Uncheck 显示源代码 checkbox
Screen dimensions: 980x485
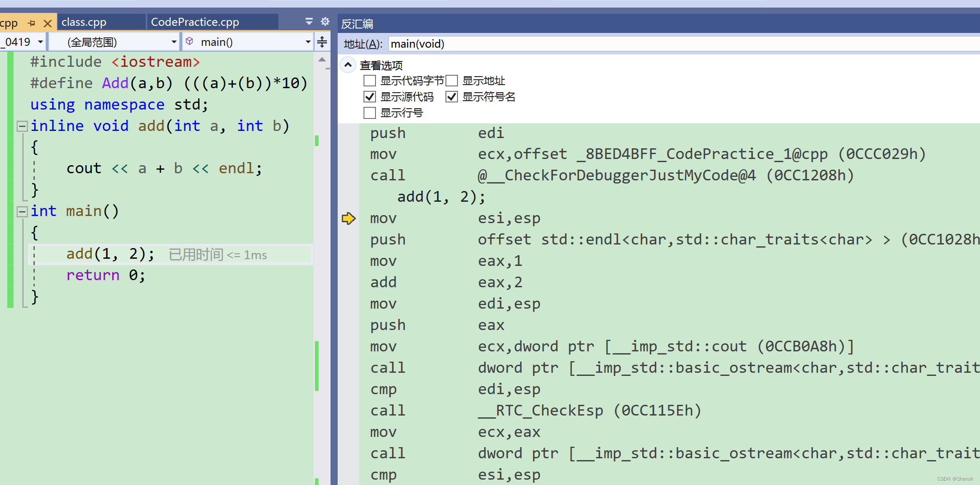370,97
